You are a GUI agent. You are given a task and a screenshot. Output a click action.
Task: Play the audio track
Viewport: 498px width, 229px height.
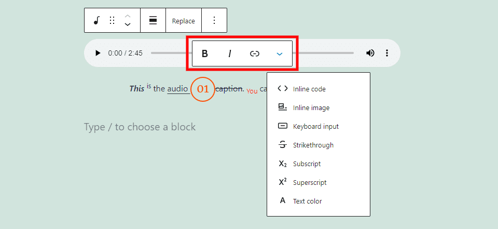pyautogui.click(x=98, y=53)
